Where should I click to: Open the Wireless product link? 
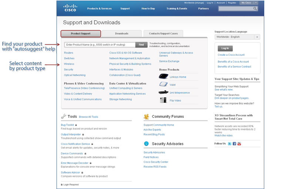(69, 64)
